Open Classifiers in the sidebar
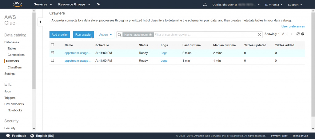Screen dimensions: 315x139 tap(15, 67)
